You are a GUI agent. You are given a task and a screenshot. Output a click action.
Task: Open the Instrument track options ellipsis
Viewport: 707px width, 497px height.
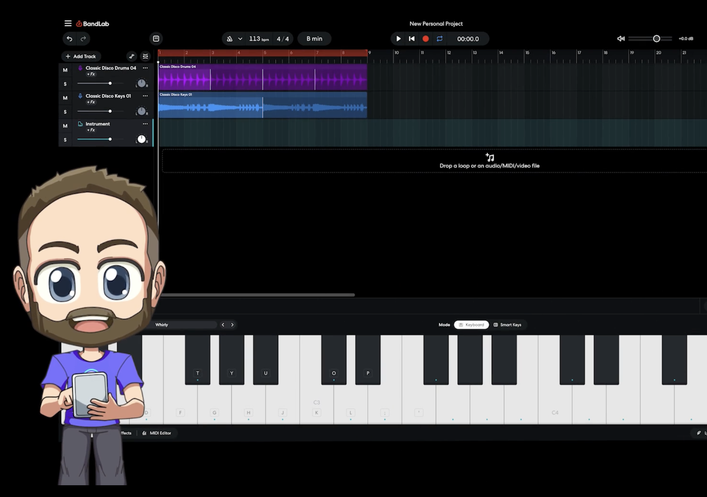[x=145, y=124]
